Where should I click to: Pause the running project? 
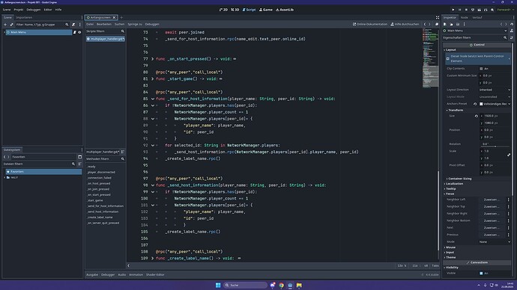(x=459, y=10)
